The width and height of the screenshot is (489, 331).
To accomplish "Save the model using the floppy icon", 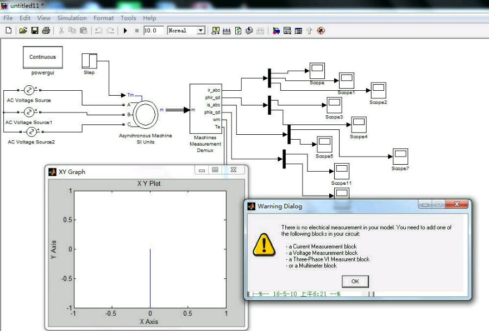I will click(x=35, y=30).
